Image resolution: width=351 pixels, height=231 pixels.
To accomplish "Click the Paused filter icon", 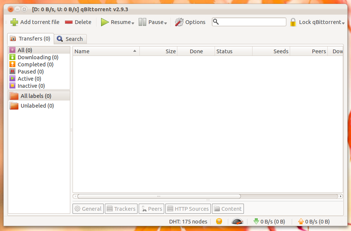I will [x=12, y=72].
